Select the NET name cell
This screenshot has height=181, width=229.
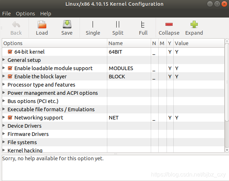click(129, 118)
